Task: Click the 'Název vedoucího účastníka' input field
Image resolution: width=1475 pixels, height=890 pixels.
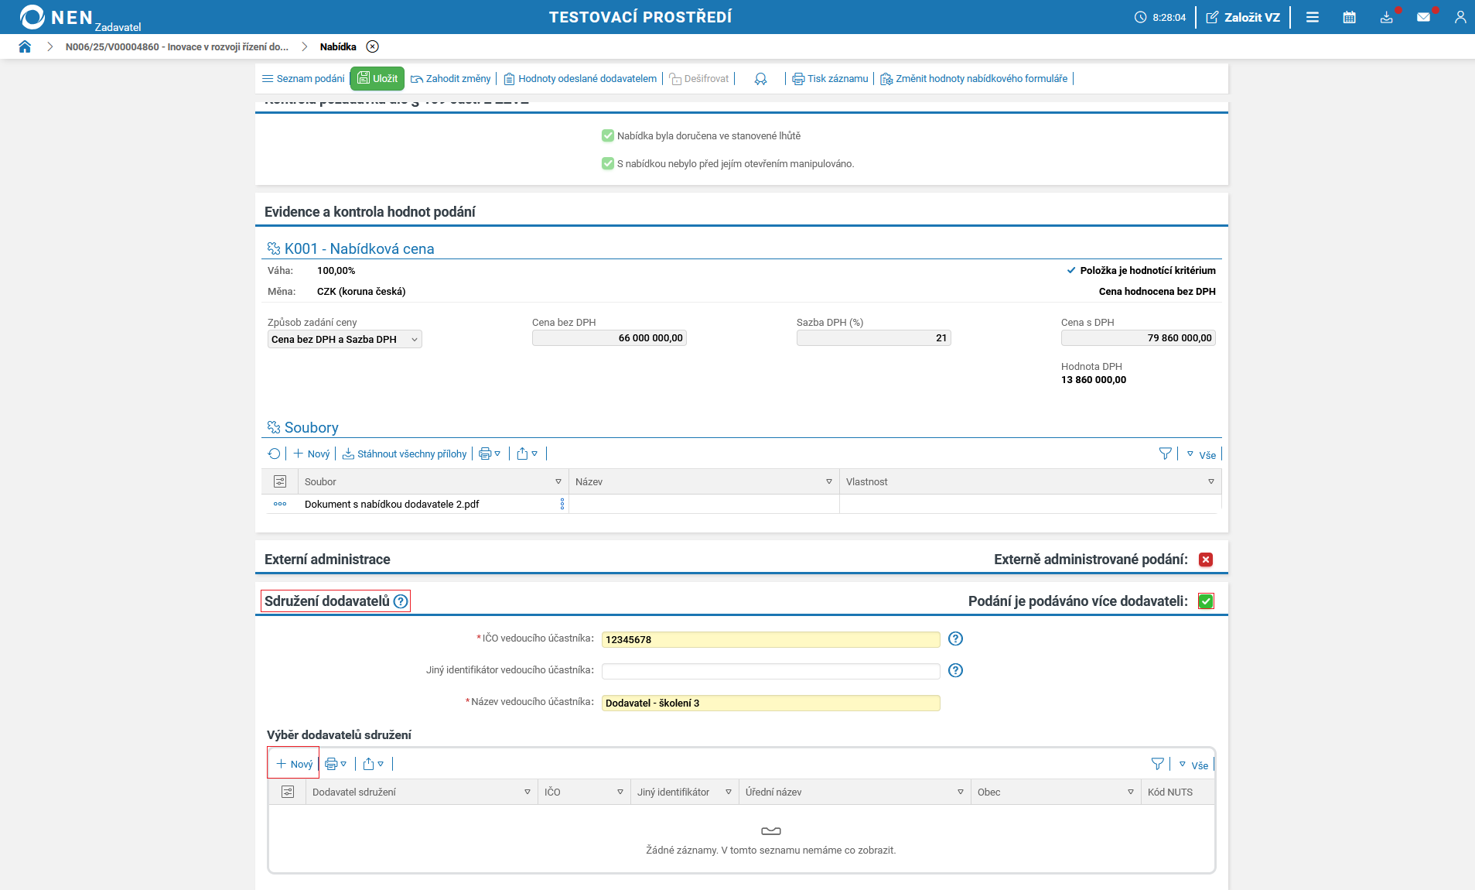Action: coord(770,703)
